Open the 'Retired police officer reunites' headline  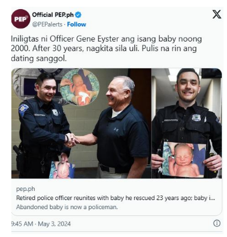pyautogui.click(x=115, y=198)
